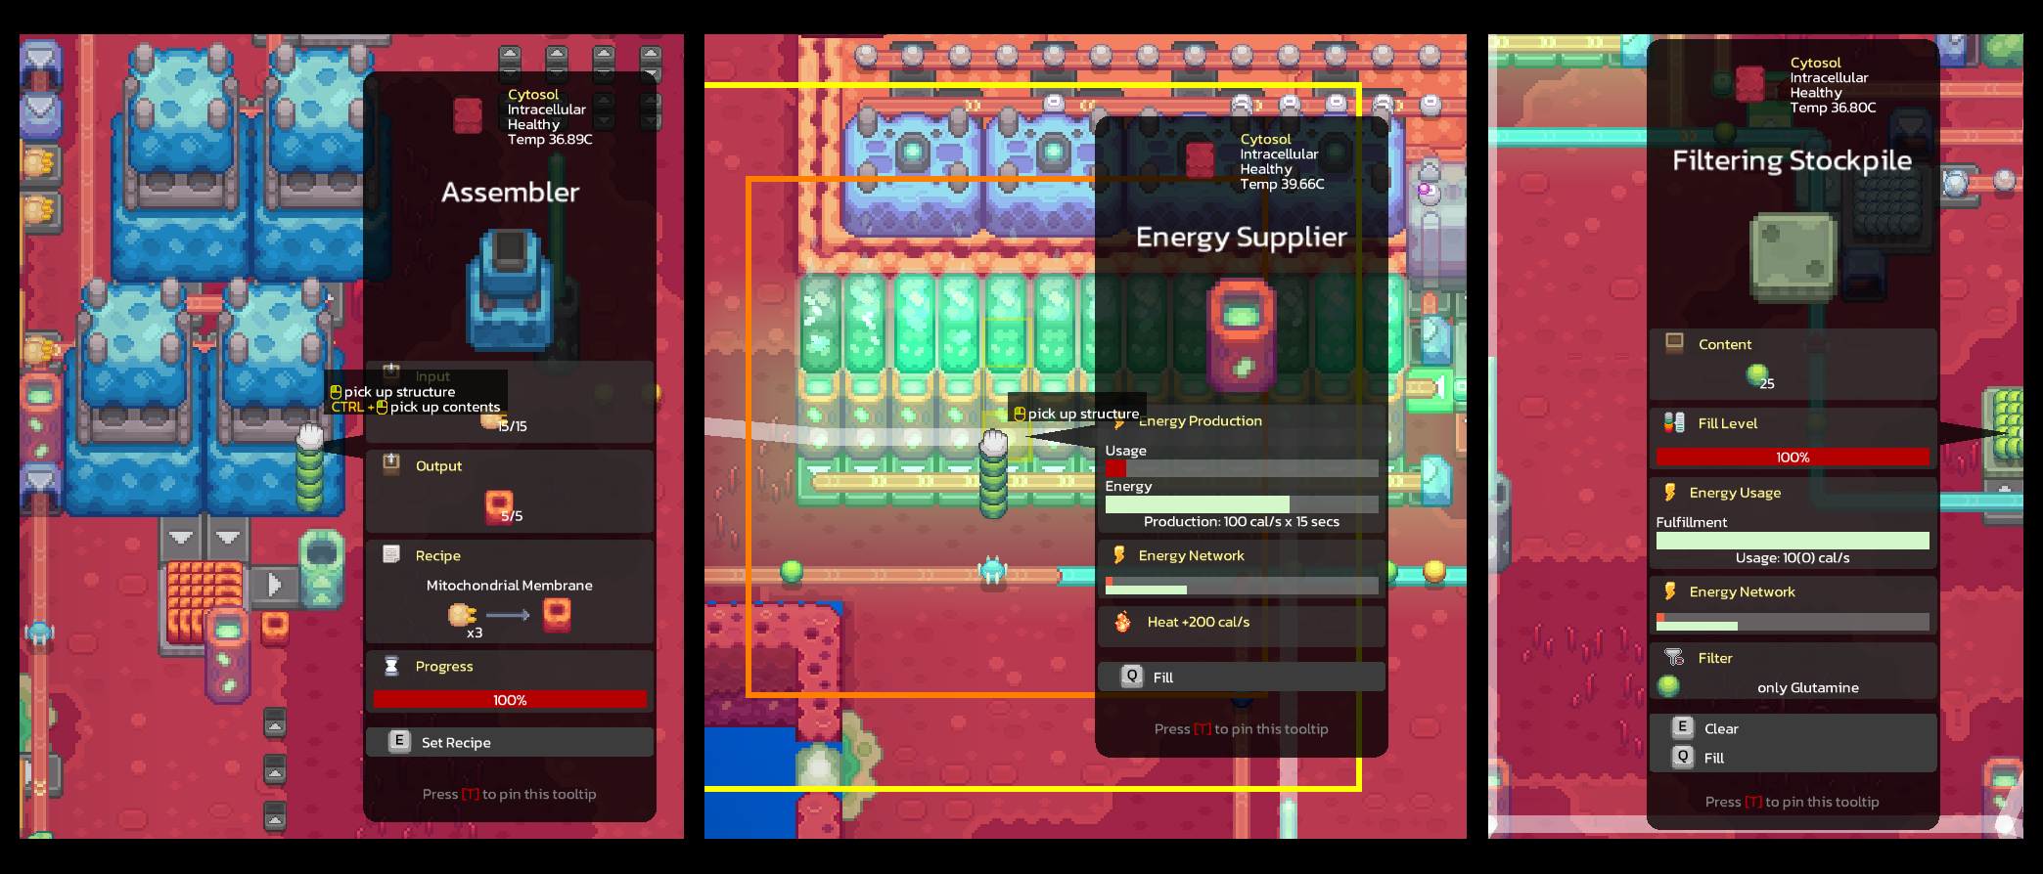Click the Mitochondrial Membrane recipe result icon

(x=557, y=614)
